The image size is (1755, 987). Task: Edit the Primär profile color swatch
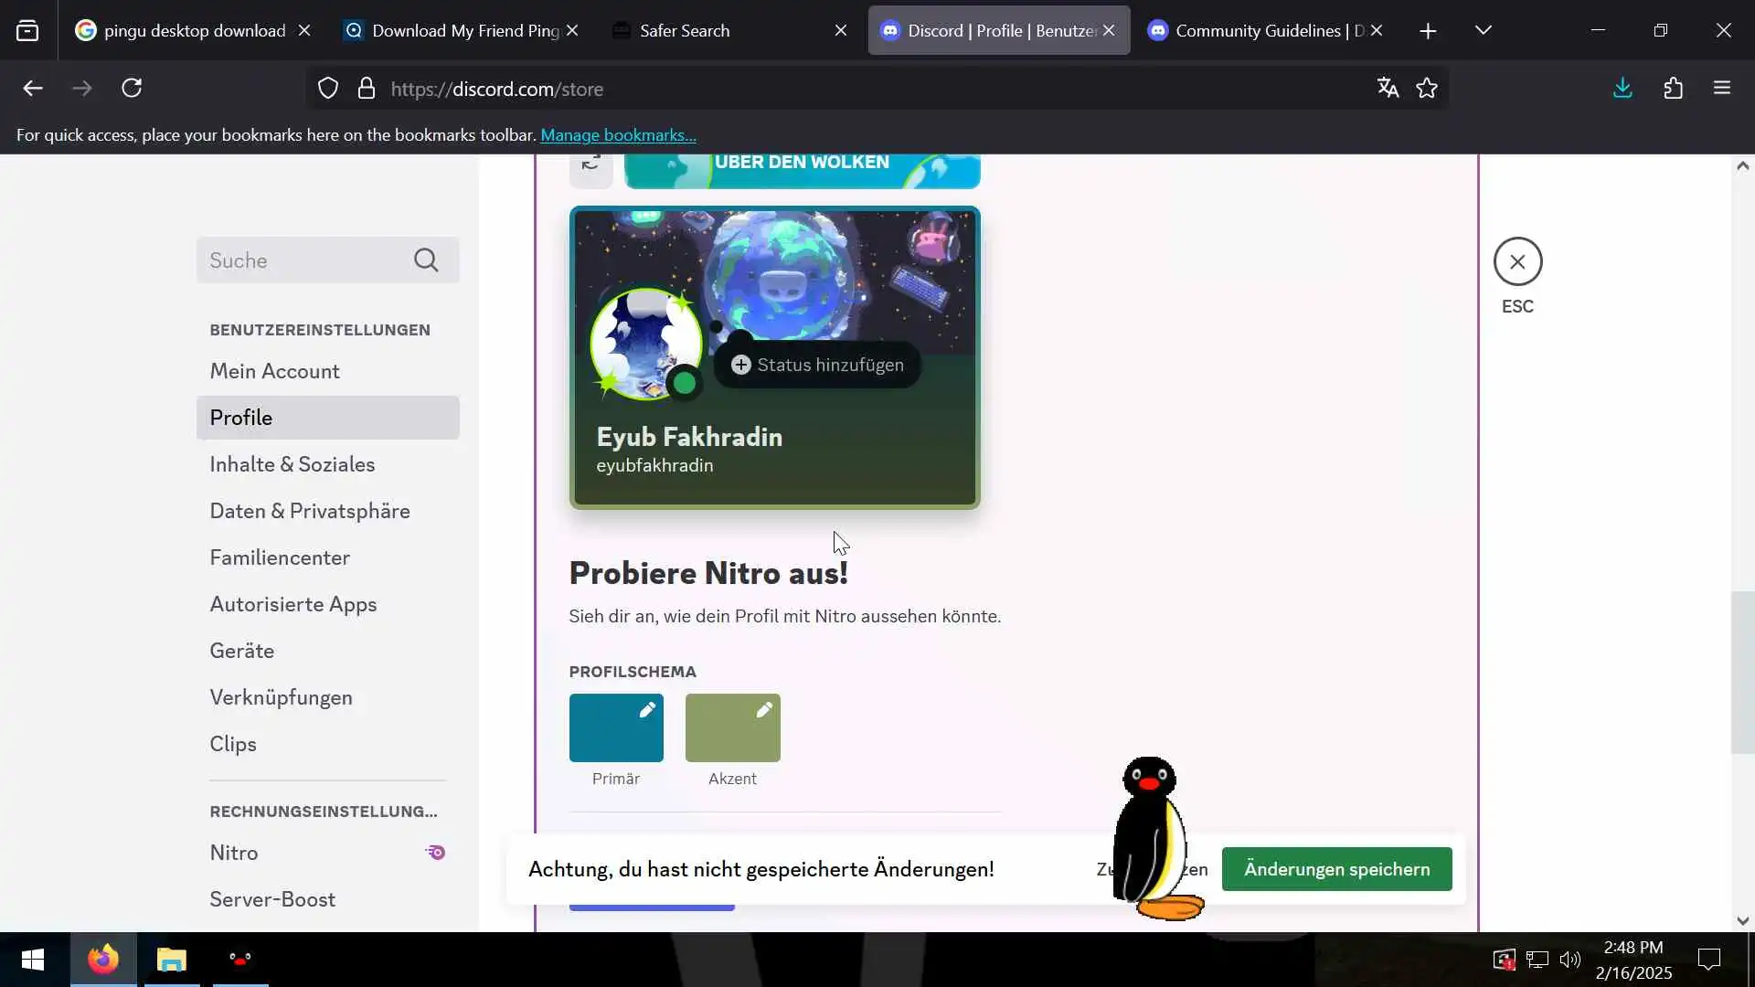[x=616, y=728]
